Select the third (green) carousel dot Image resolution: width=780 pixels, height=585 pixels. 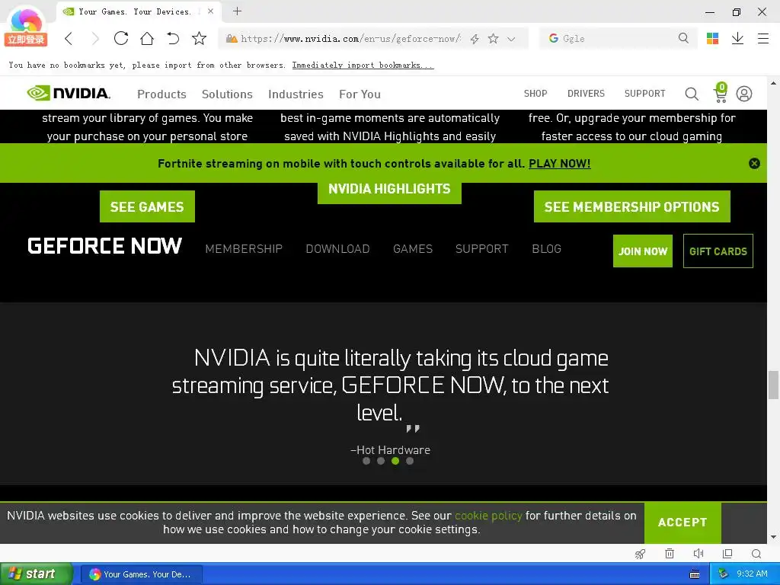(x=395, y=461)
